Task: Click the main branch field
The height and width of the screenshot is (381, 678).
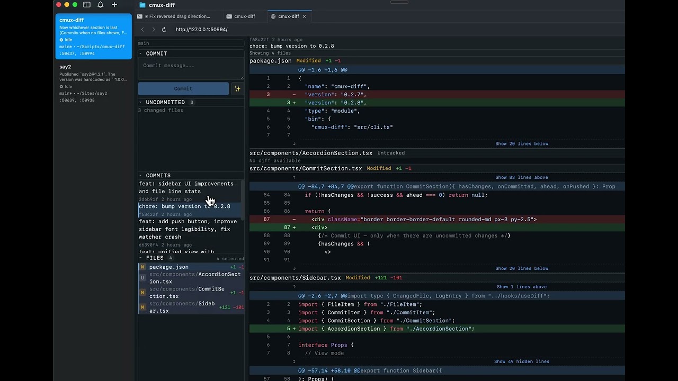Action: tap(191, 43)
